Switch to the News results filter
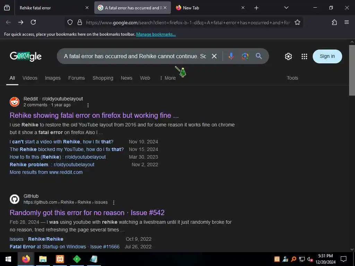The width and height of the screenshot is (355, 266). [127, 78]
